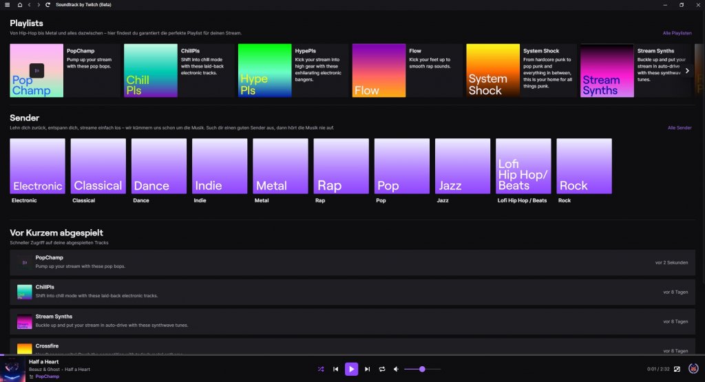Click the playback progress bar
The image size is (705, 382).
click(x=352, y=355)
